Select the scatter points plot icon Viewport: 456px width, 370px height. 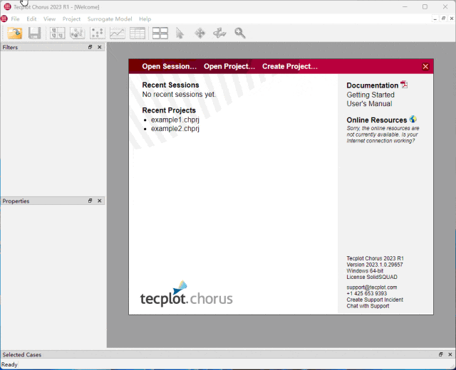pos(98,33)
